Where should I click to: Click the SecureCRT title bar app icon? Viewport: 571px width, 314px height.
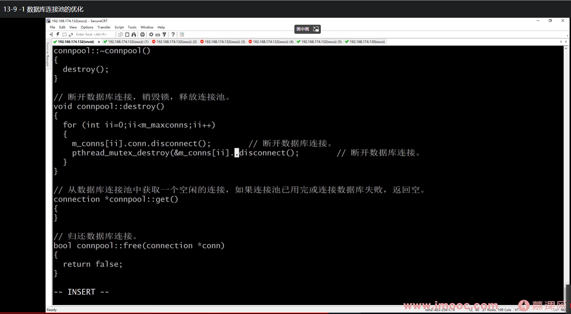tap(48, 21)
